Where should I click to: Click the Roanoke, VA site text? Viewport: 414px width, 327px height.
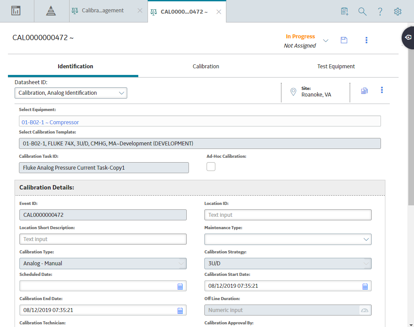click(x=316, y=95)
